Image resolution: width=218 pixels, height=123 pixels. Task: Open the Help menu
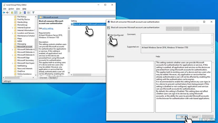[x=24, y=9]
